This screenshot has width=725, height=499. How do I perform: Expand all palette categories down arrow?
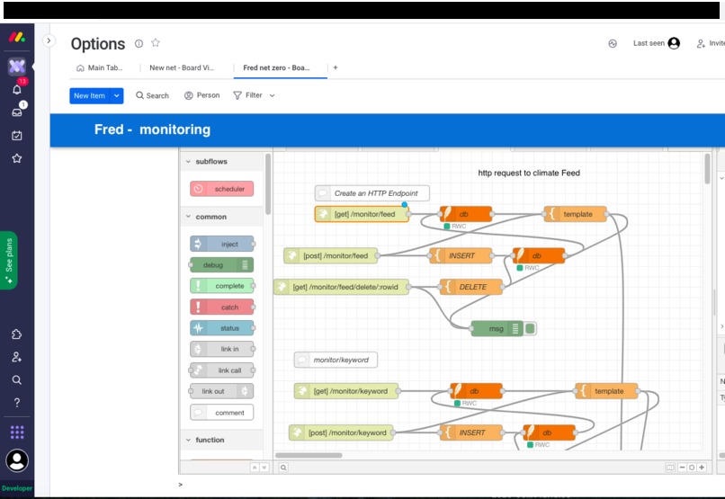264,468
